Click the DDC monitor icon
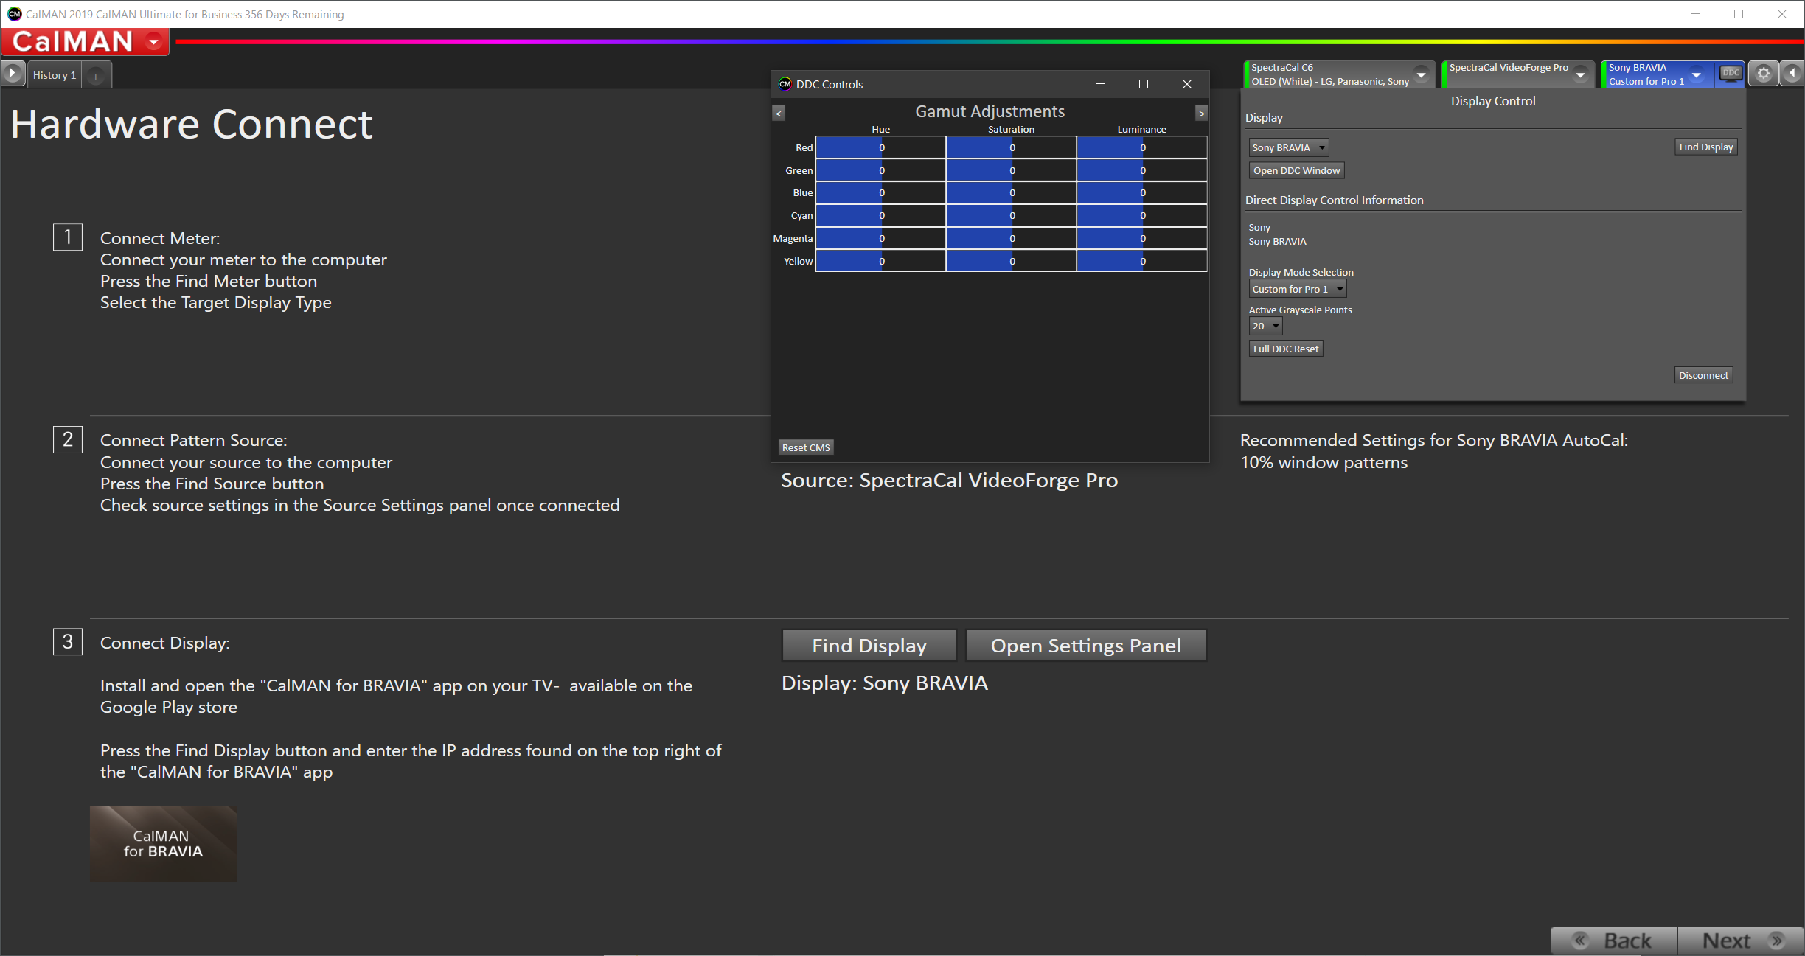Image resolution: width=1805 pixels, height=956 pixels. tap(1731, 73)
